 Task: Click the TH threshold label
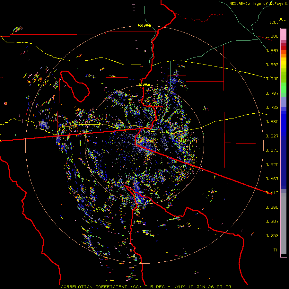coord(276,250)
